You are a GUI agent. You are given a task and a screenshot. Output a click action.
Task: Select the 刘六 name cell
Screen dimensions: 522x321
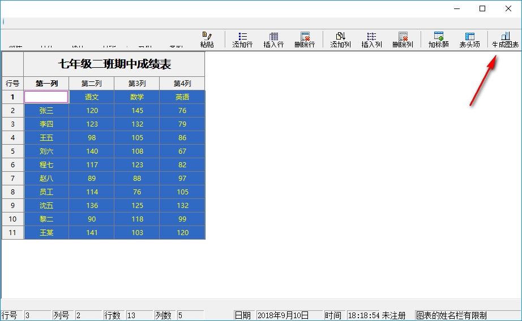(x=46, y=151)
